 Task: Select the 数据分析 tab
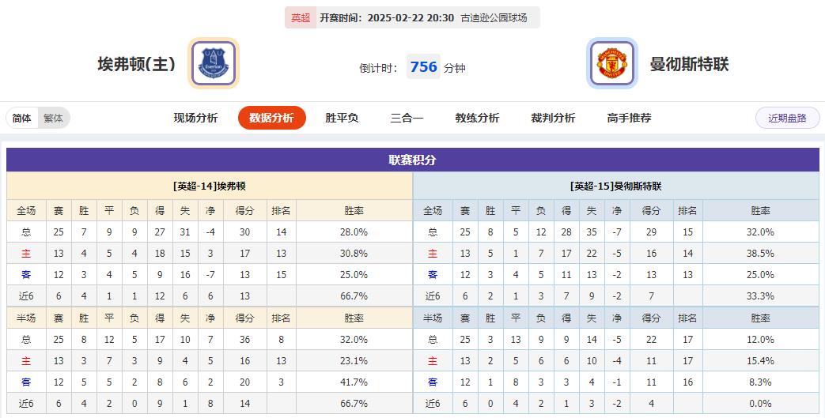pyautogui.click(x=271, y=118)
